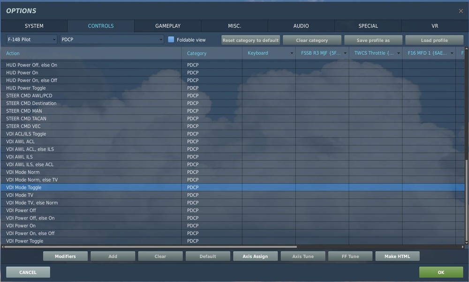Select the VDI Power On row
This screenshot has width=469, height=282.
tap(233, 226)
